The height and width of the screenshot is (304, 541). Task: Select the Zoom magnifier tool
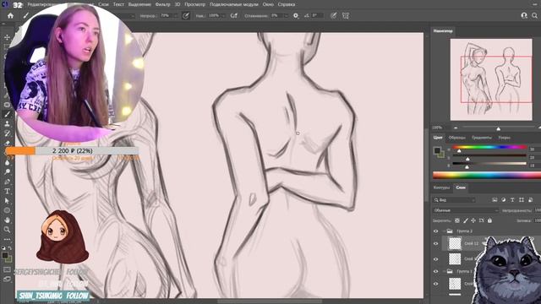[x=7, y=229]
